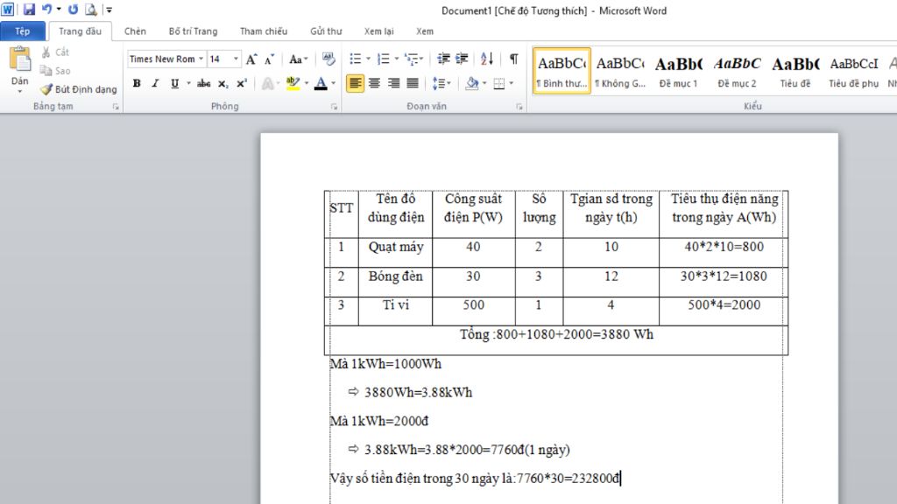The height and width of the screenshot is (504, 897).
Task: Open highlight color dropdown arrow
Action: click(x=307, y=83)
